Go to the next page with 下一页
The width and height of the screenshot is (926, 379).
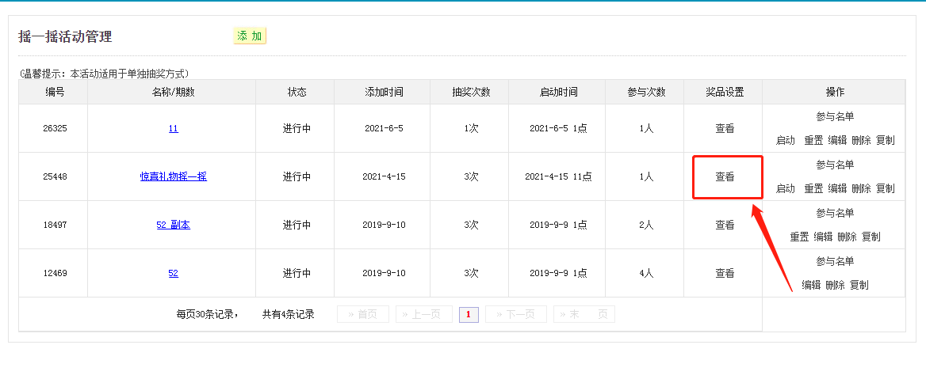coord(515,315)
